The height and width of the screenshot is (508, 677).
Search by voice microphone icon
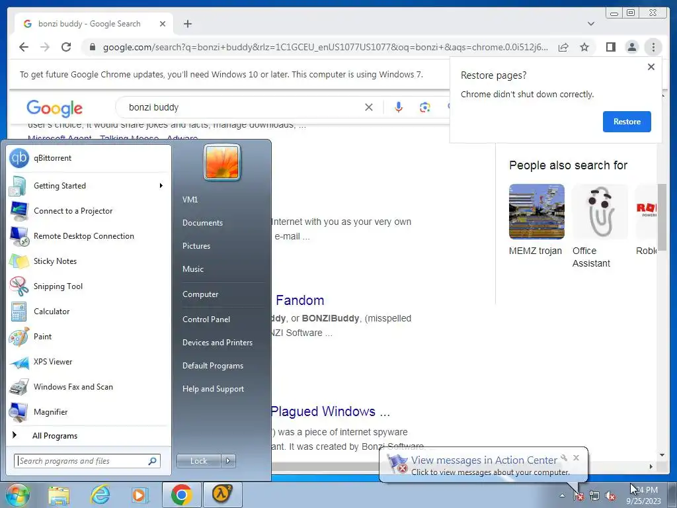pos(399,107)
